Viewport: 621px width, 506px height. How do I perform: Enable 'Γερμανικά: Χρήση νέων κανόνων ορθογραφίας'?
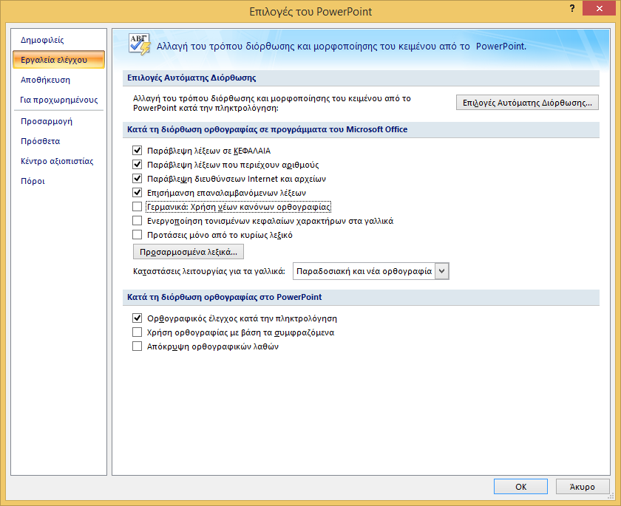coord(137,207)
